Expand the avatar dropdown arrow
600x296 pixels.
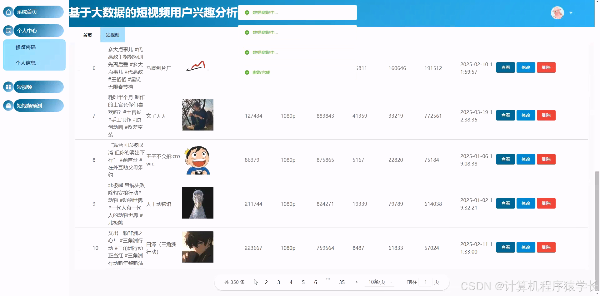(571, 12)
